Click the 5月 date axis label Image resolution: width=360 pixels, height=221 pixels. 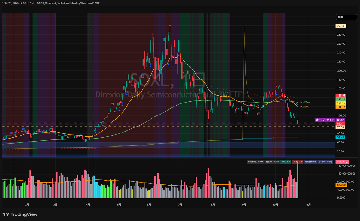(119, 205)
